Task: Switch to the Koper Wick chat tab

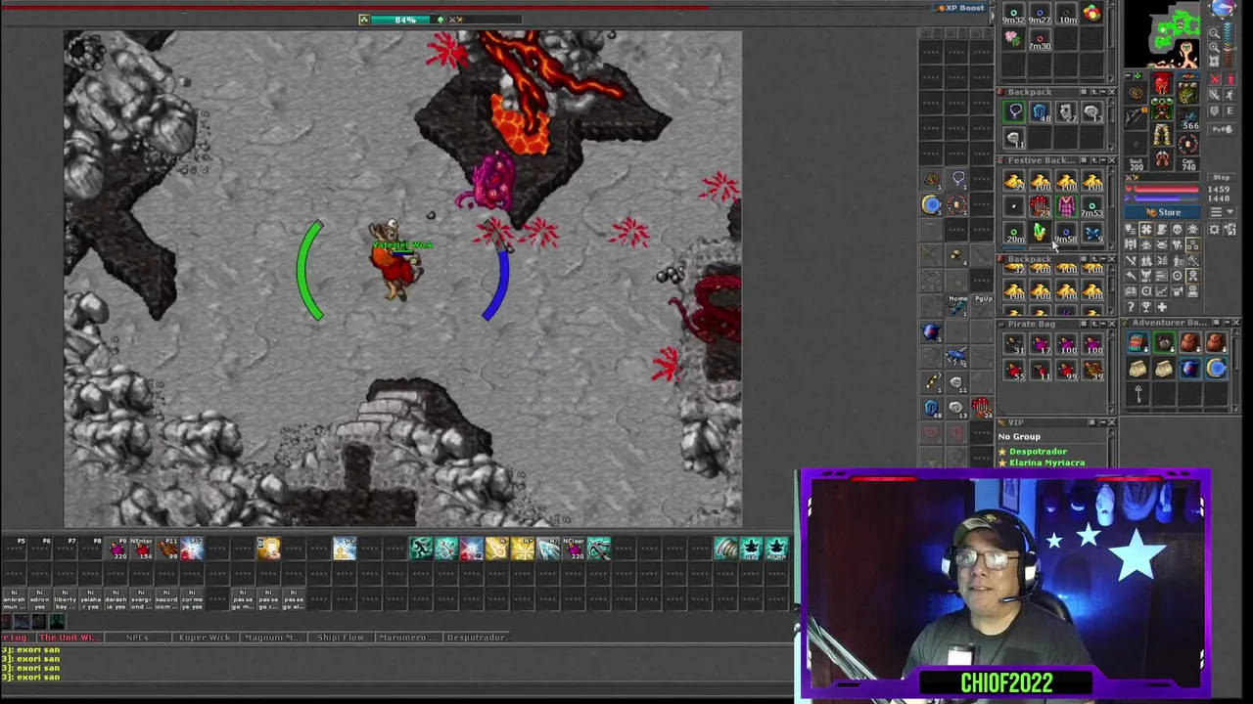Action: [205, 638]
